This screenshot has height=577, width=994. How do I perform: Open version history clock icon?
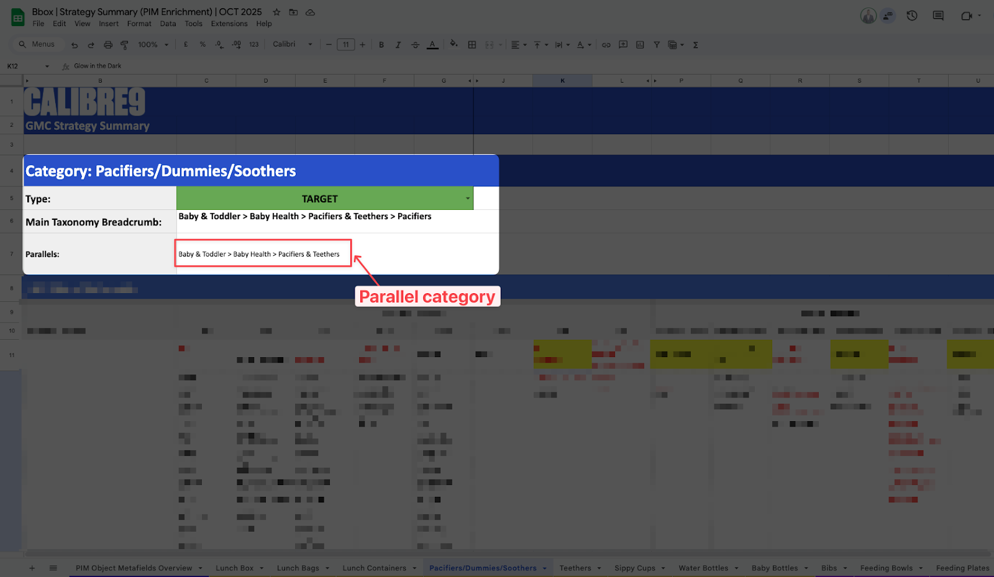[912, 16]
